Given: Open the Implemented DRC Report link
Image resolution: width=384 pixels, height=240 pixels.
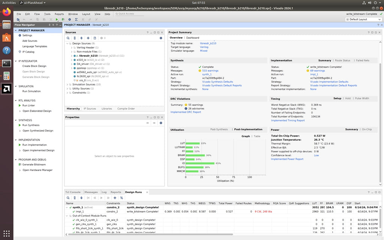Looking at the screenshot, I should [x=186, y=112].
